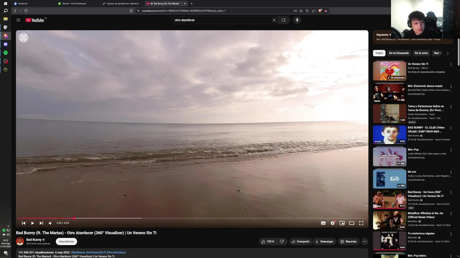Open options for 'BAD BUNNY - EL CLúB'
460x258 pixels.
pyautogui.click(x=451, y=128)
